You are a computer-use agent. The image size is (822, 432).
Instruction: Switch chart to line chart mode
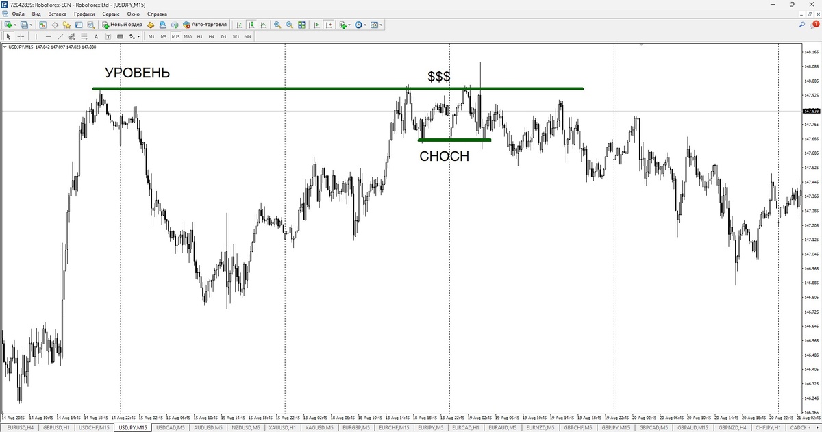click(x=264, y=25)
